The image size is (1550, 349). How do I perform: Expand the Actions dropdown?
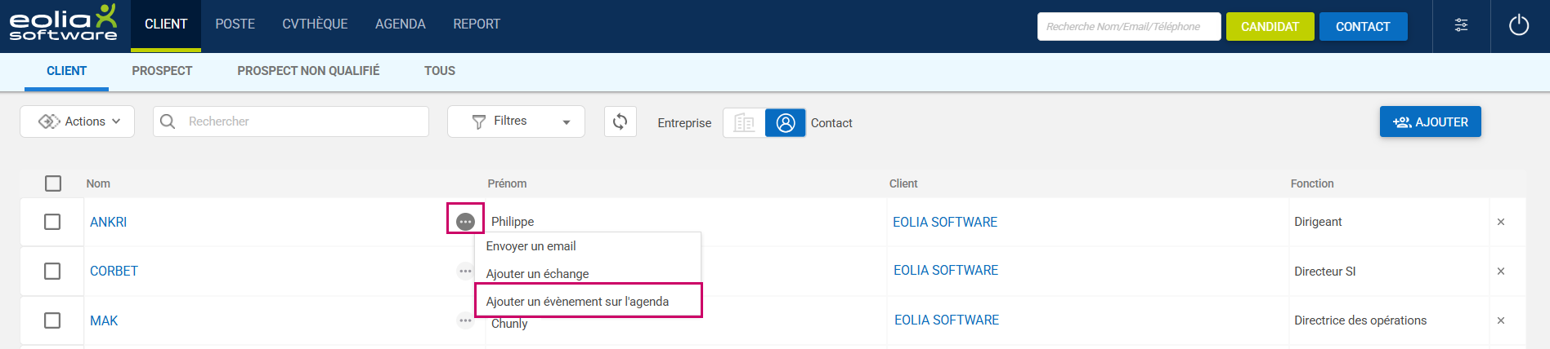78,121
